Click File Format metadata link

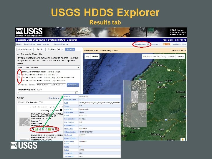point(68,135)
